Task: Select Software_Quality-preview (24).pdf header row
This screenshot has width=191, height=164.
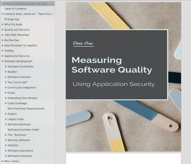Action: click(27, 4)
